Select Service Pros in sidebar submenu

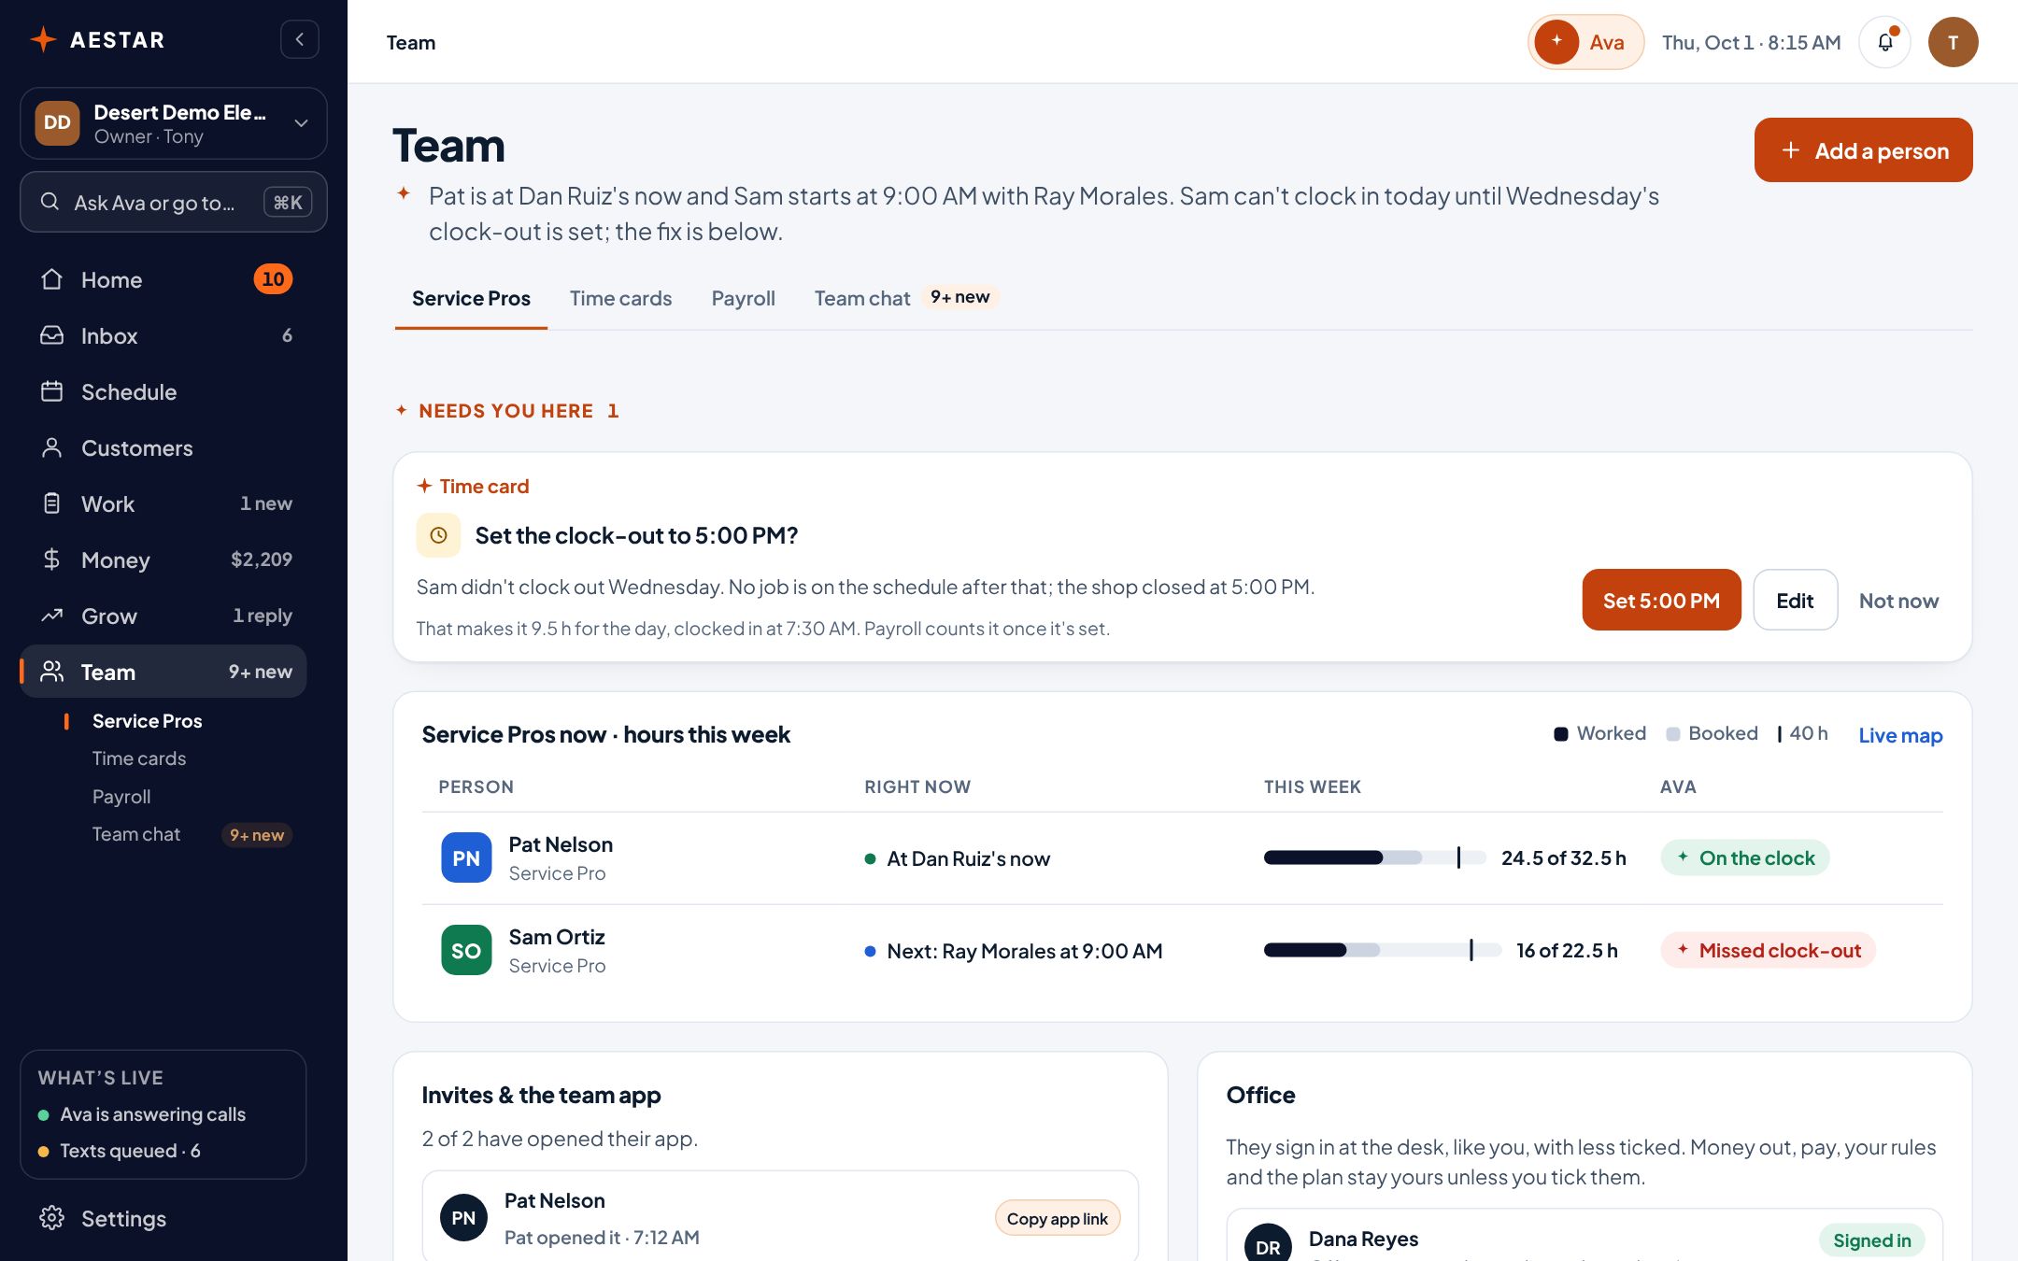[147, 721]
